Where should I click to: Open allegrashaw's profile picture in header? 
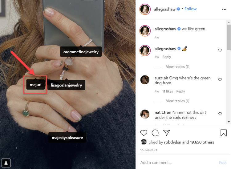[x=145, y=9]
